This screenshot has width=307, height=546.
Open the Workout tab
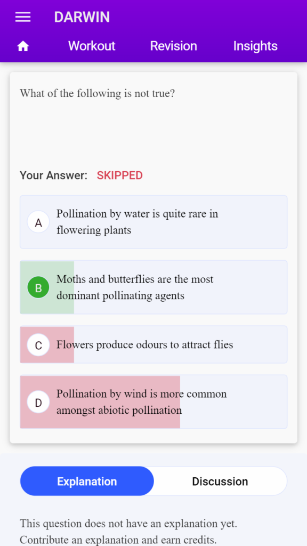92,46
